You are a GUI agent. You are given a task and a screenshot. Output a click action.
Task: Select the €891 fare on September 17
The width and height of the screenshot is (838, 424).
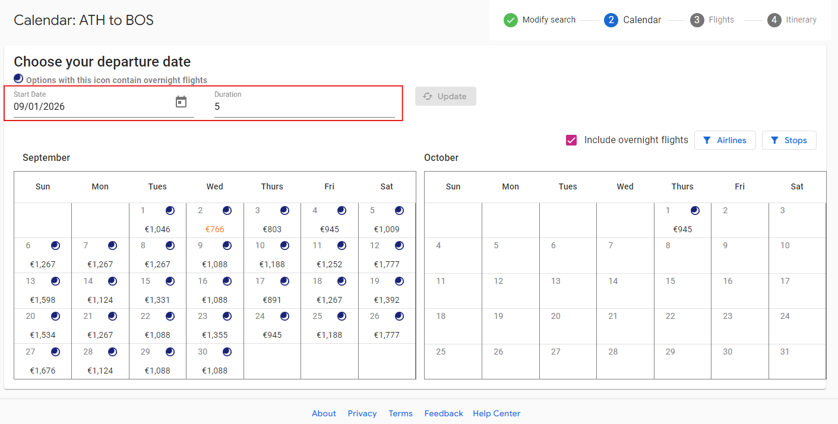point(272,300)
